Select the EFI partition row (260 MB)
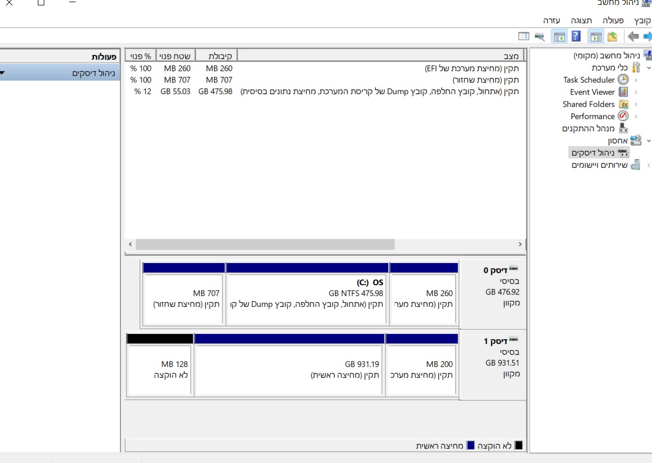652x463 pixels. click(325, 69)
